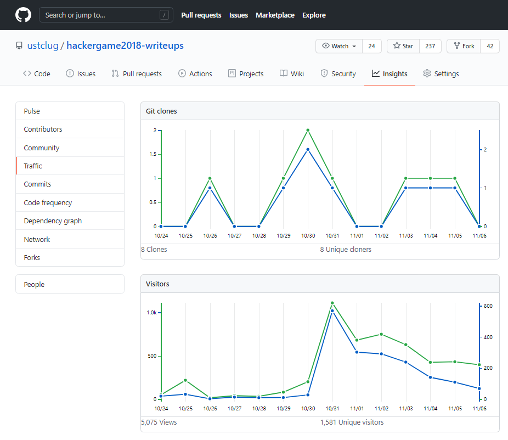Viewport: 508px width, 440px height.
Task: Click the repository icon beside ustclug
Action: (x=19, y=46)
